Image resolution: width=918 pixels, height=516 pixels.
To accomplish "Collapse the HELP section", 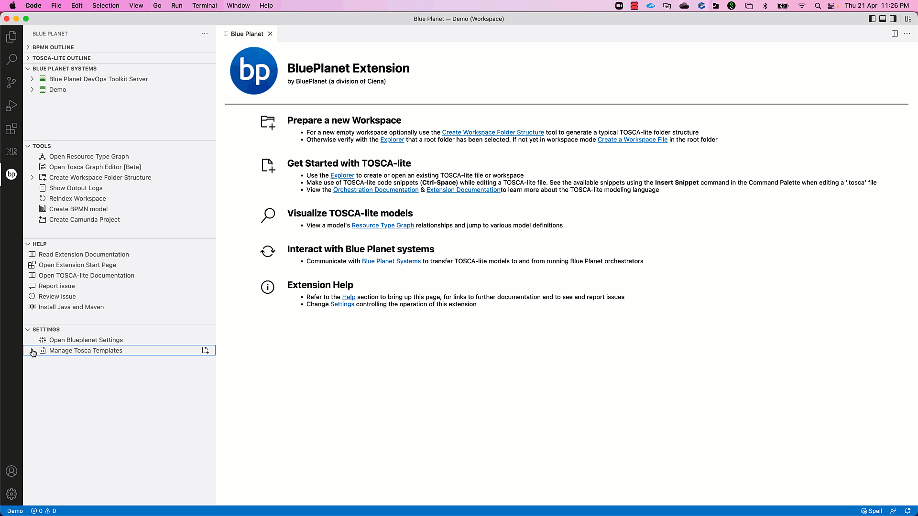I will point(120,244).
